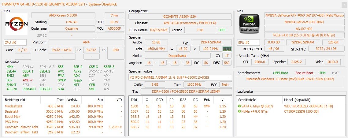Click the green UEFI label beside F18
Viewport: 348px width, 138px height.
point(222,30)
